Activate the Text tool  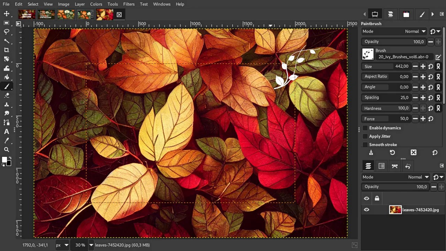(6, 131)
